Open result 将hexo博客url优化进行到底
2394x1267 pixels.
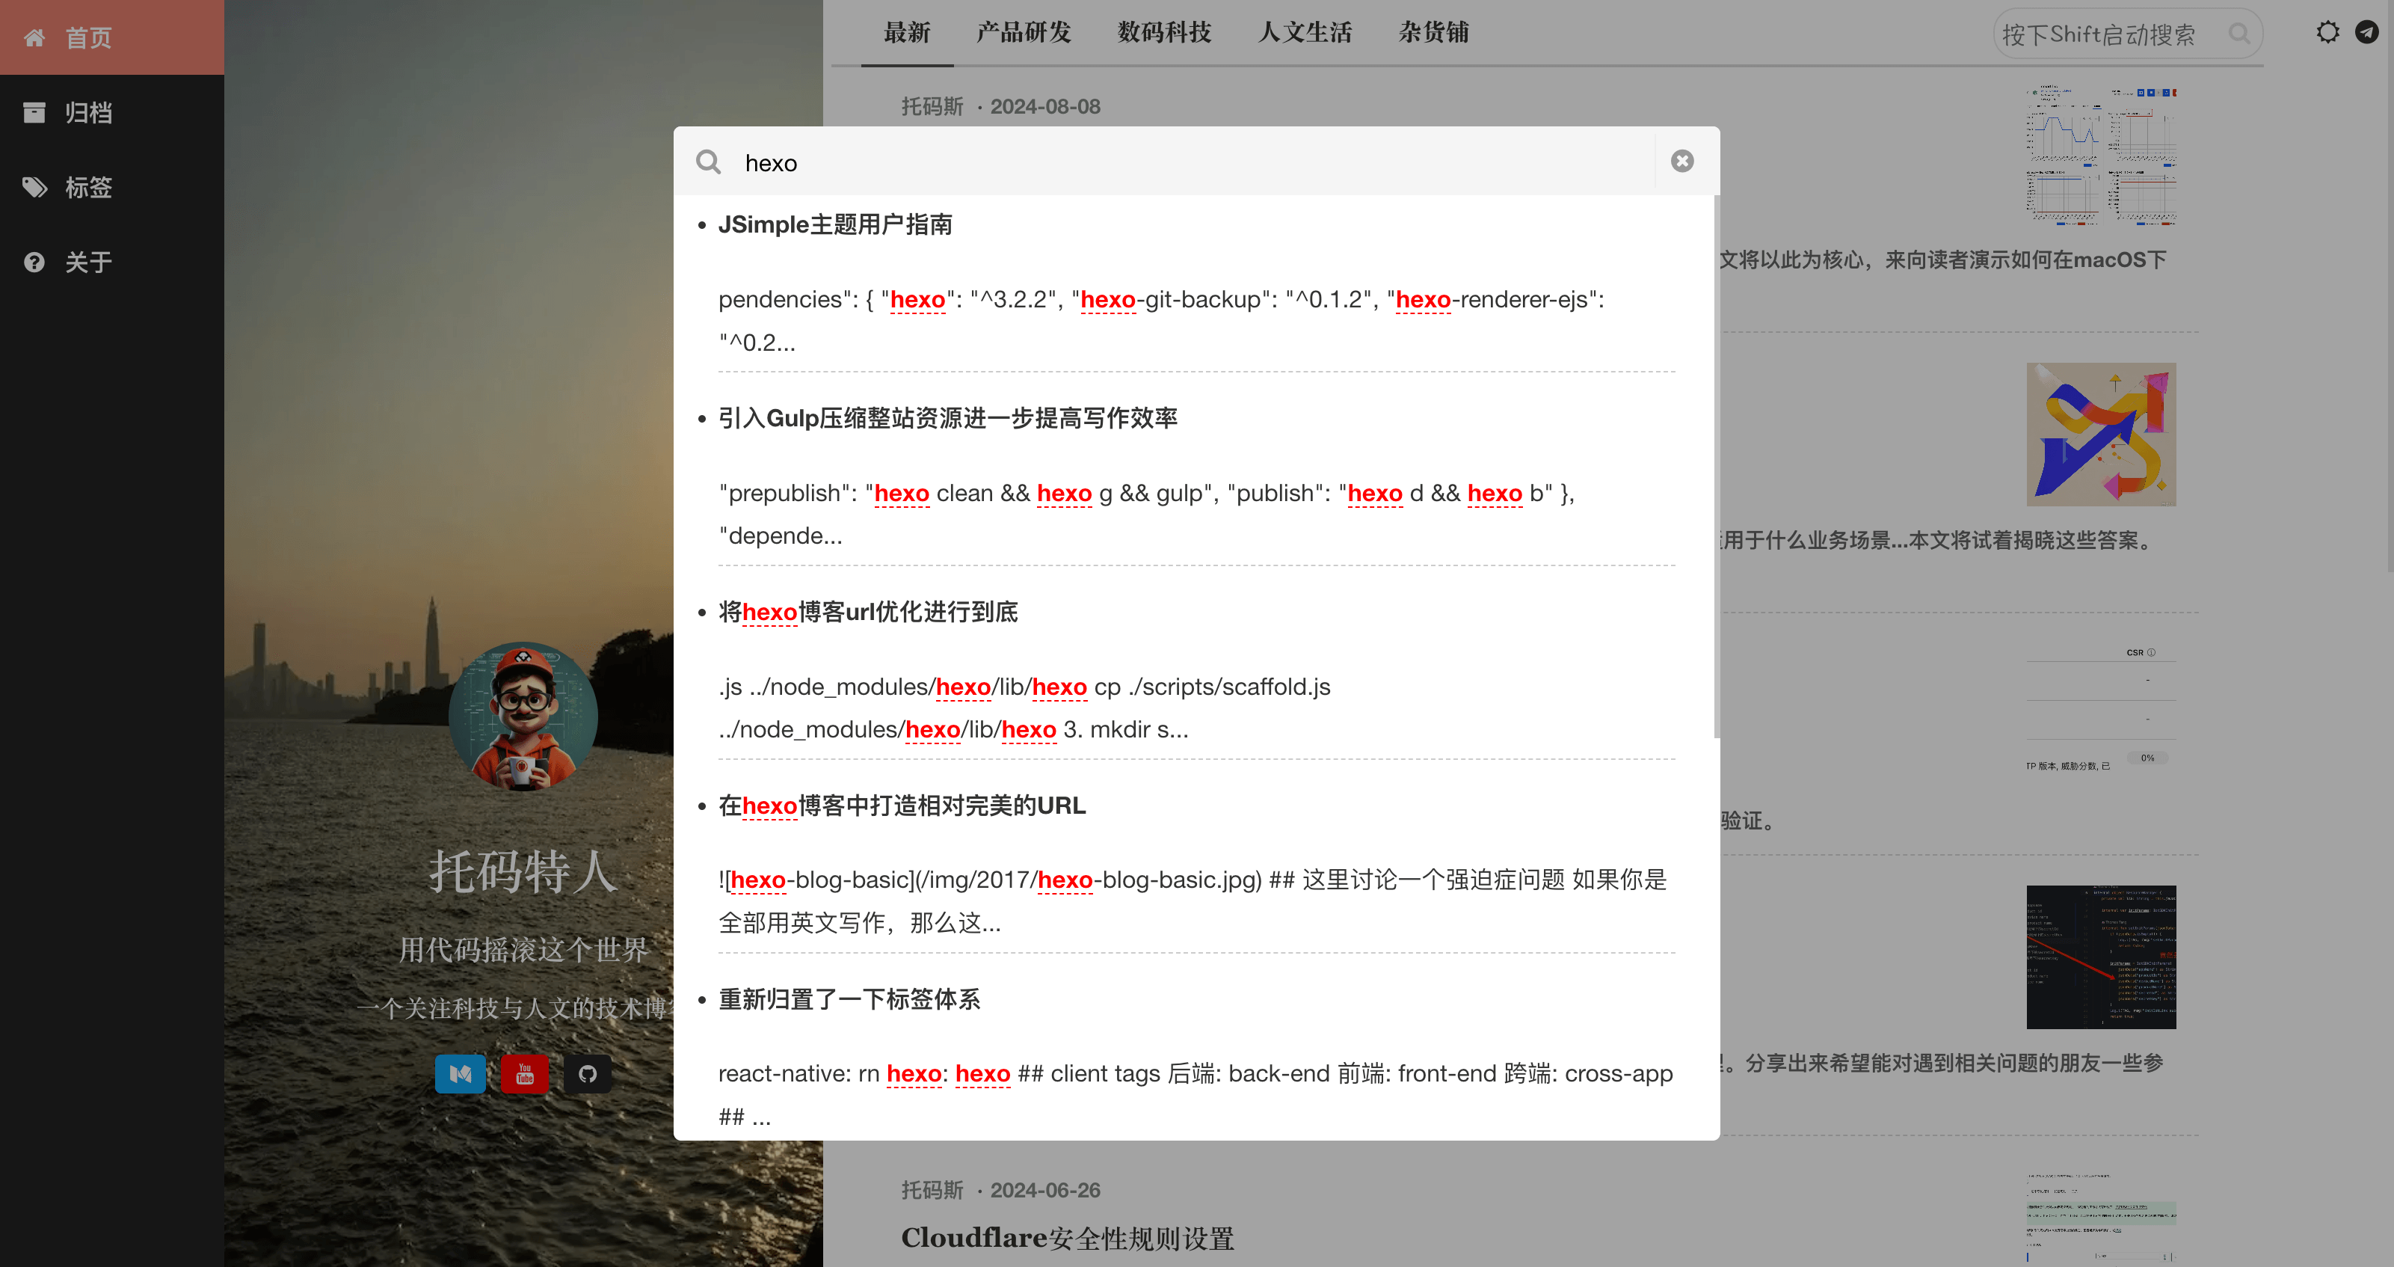[868, 612]
